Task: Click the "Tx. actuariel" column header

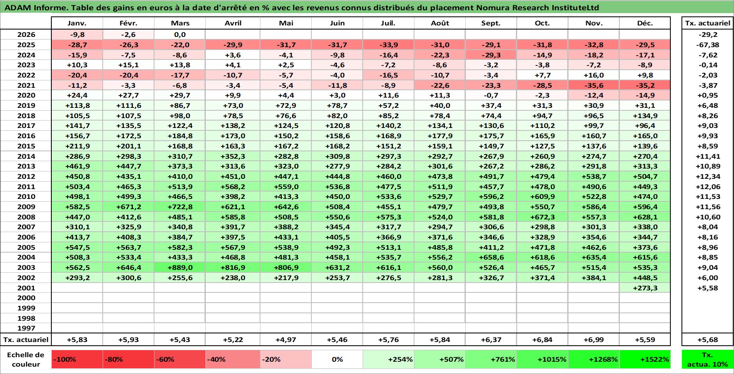Action: (708, 23)
